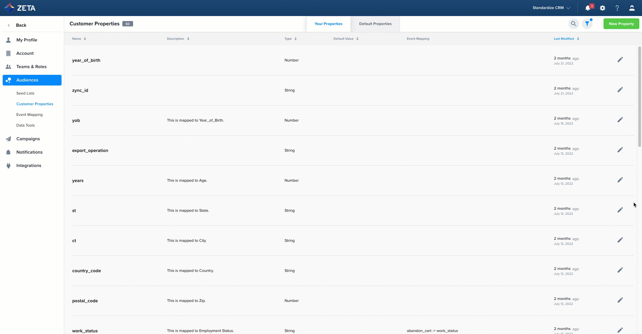Sort by Type column
This screenshot has width=642, height=334.
tap(290, 39)
